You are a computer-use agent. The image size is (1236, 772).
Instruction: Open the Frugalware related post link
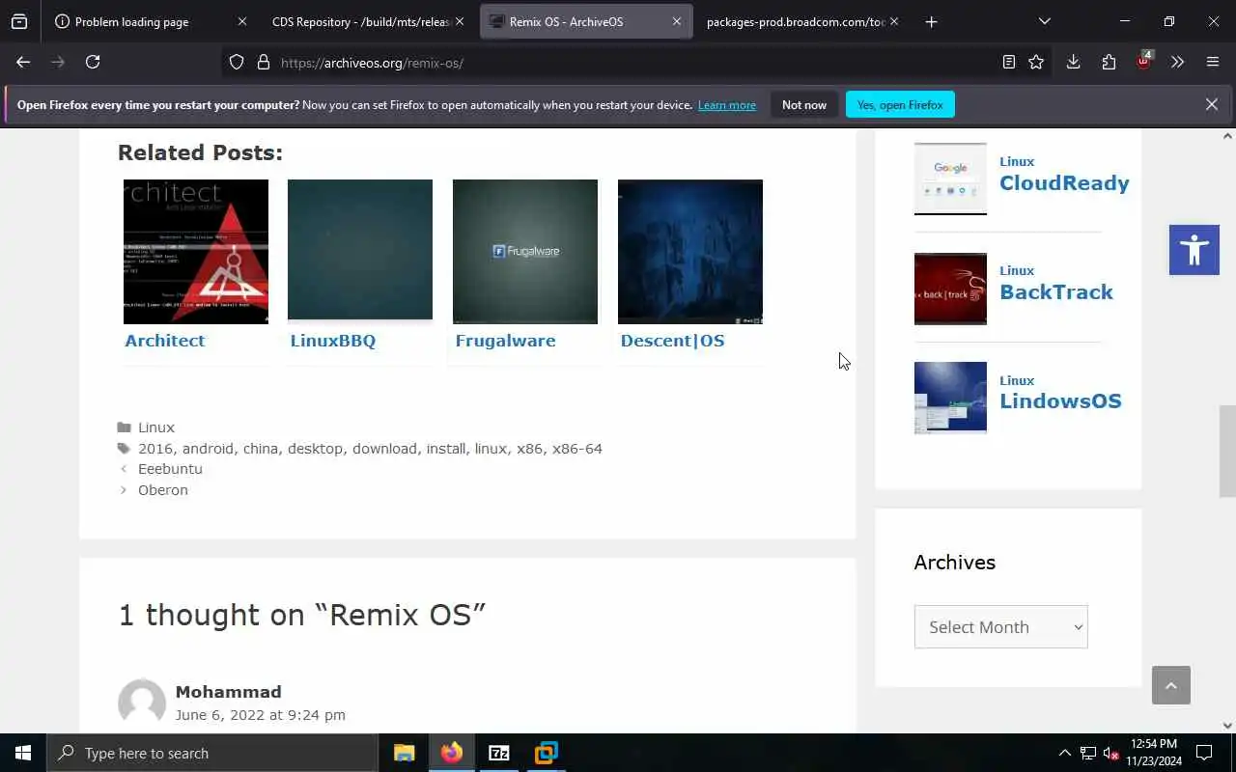506,341
